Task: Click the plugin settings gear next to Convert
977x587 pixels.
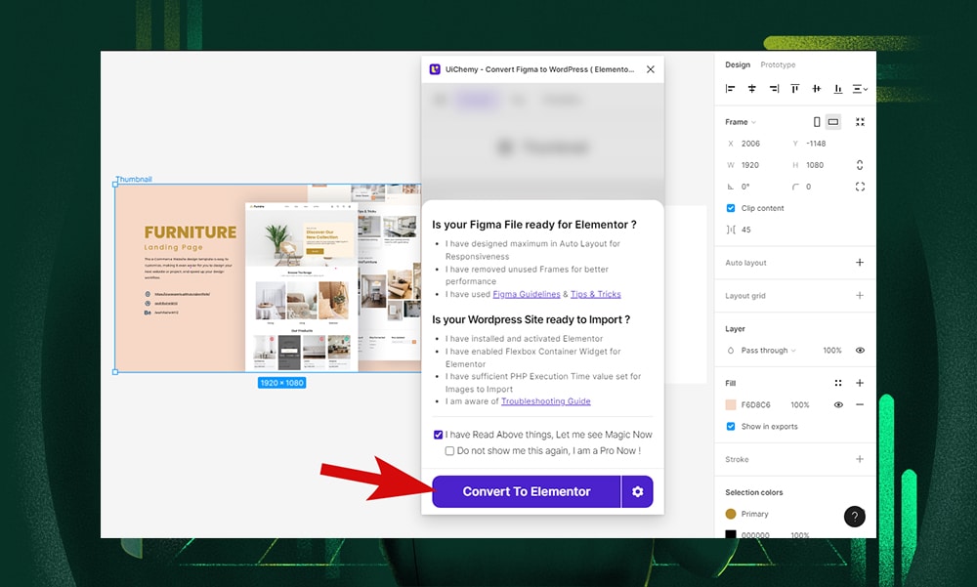Action: coord(637,491)
